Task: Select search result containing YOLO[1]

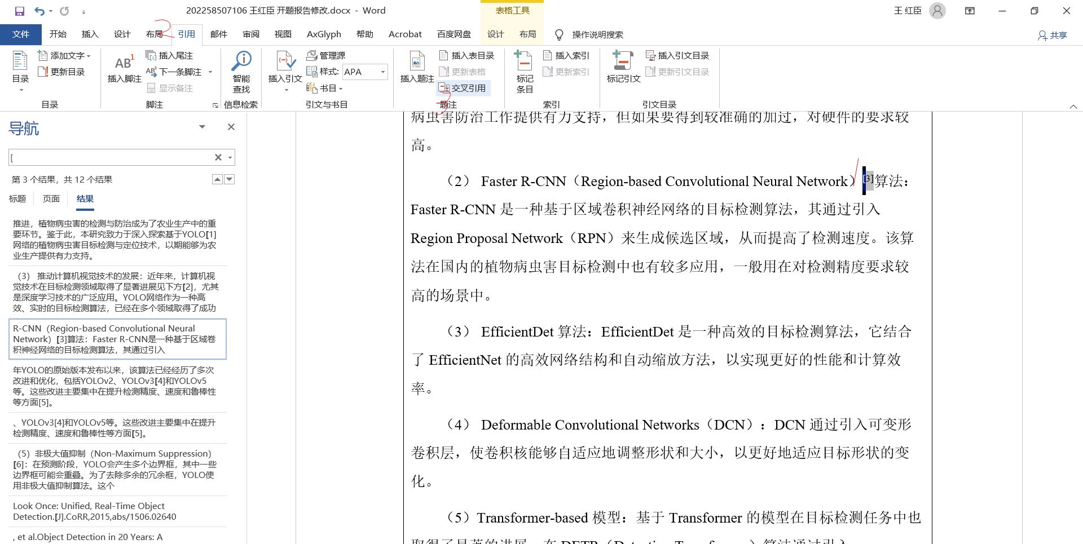Action: (x=117, y=240)
